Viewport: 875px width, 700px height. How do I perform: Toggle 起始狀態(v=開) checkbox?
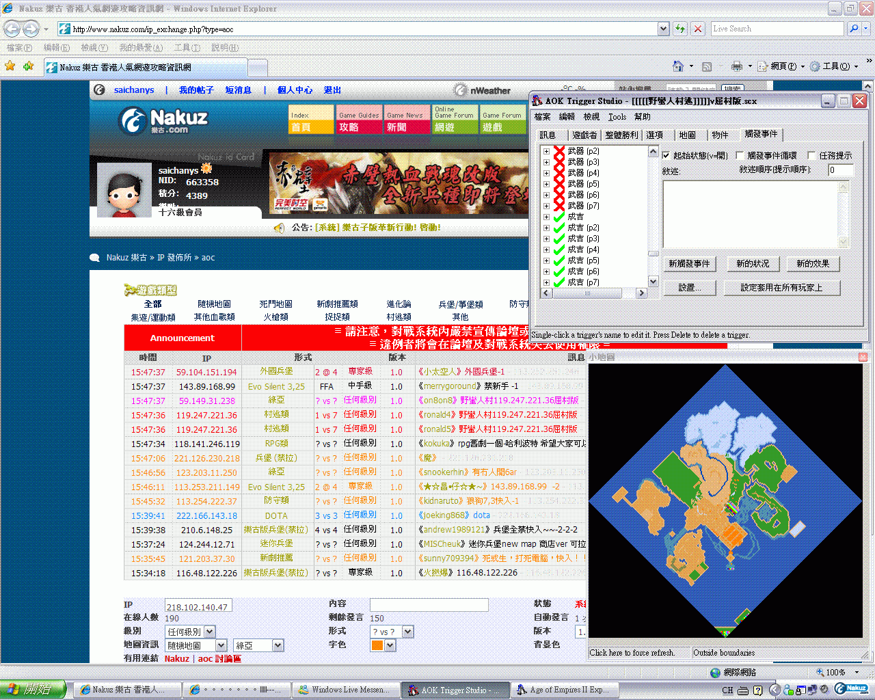(x=667, y=156)
